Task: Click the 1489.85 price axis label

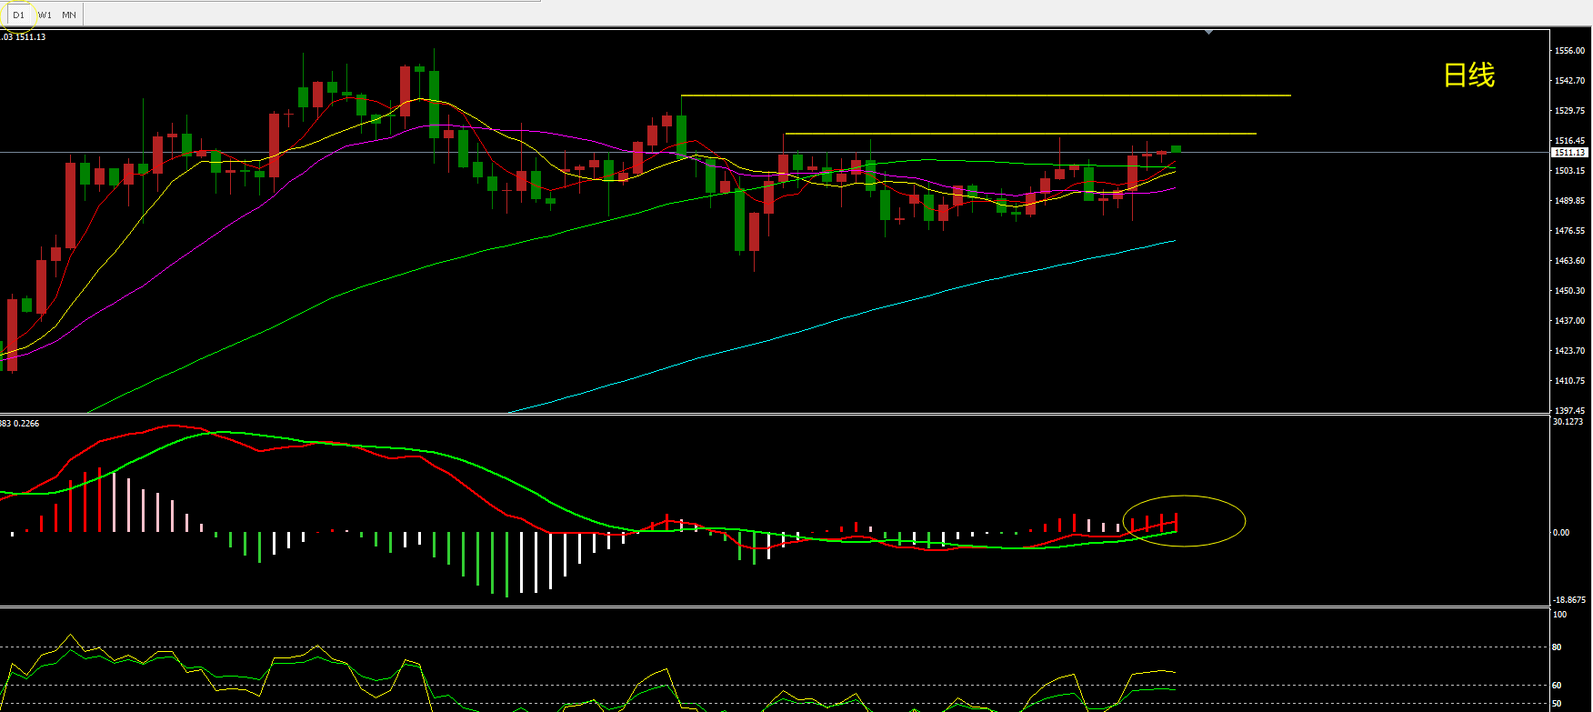Action: (1569, 201)
